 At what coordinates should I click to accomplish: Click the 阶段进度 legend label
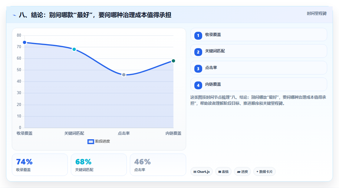[x=103, y=141]
